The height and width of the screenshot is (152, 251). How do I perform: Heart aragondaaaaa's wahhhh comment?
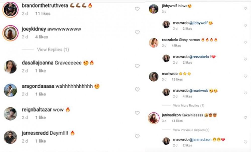[x=137, y=90]
